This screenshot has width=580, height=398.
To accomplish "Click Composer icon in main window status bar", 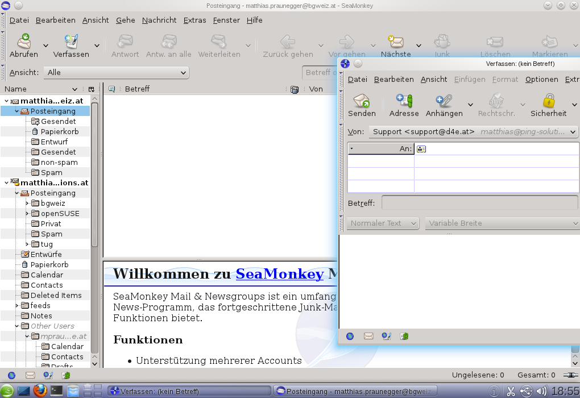I will [x=48, y=375].
